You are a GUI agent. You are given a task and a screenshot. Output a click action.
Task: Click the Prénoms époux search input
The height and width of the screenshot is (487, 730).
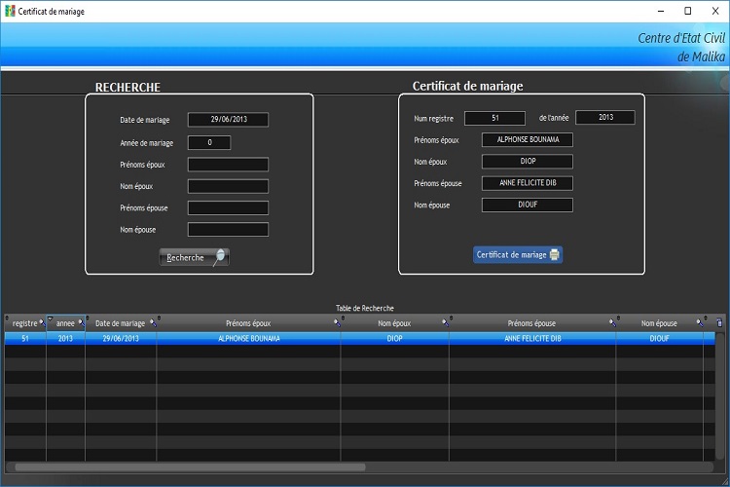(227, 165)
